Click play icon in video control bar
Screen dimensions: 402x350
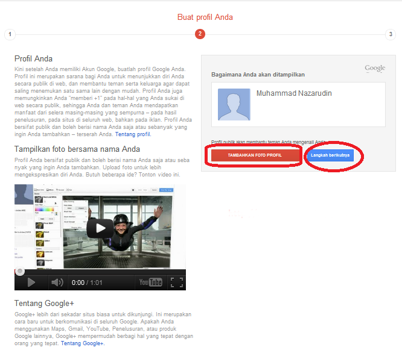coord(31,283)
